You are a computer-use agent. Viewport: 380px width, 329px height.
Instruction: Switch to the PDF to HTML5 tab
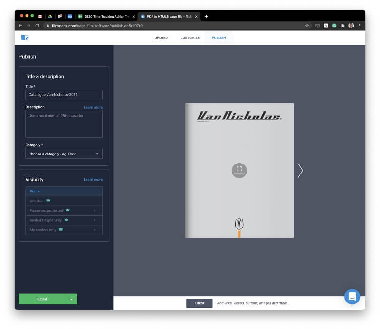click(169, 17)
